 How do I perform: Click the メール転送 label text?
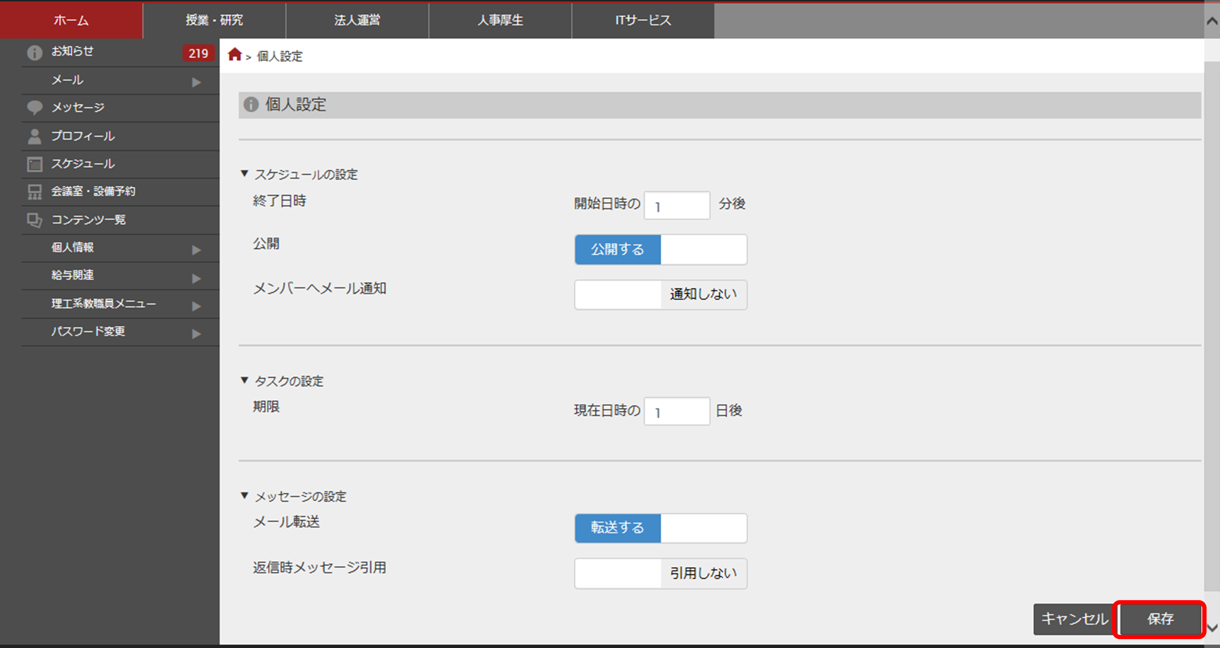point(286,522)
